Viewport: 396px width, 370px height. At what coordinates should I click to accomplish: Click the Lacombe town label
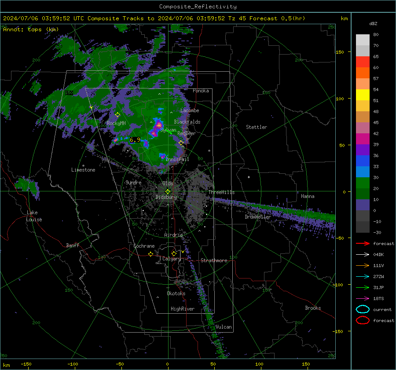coord(190,110)
